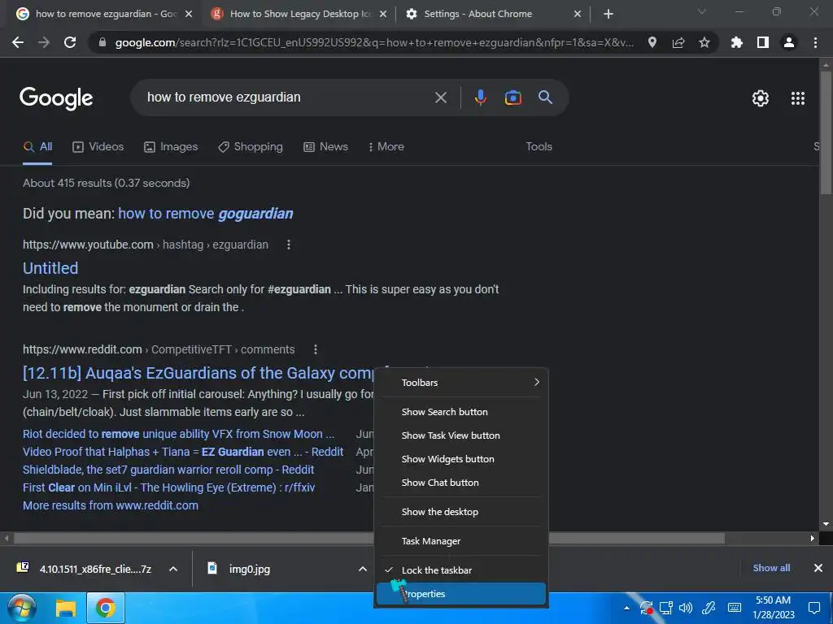Open the Windows Start orb
Image resolution: width=833 pixels, height=624 pixels.
pos(21,608)
